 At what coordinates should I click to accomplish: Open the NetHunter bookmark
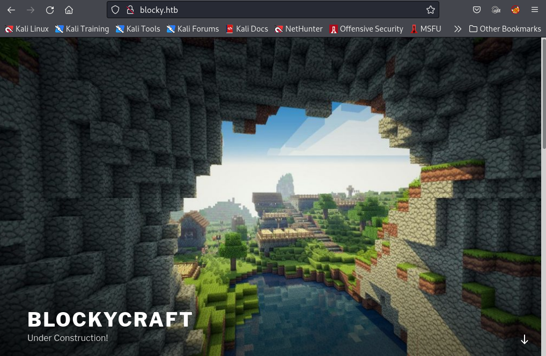tap(299, 29)
